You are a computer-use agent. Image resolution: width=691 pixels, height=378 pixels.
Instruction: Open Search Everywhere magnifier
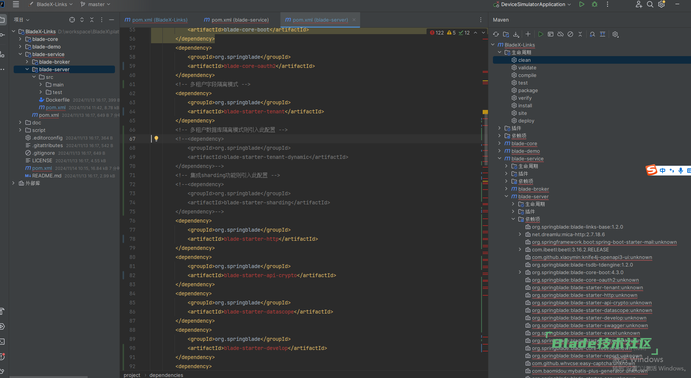(x=650, y=4)
